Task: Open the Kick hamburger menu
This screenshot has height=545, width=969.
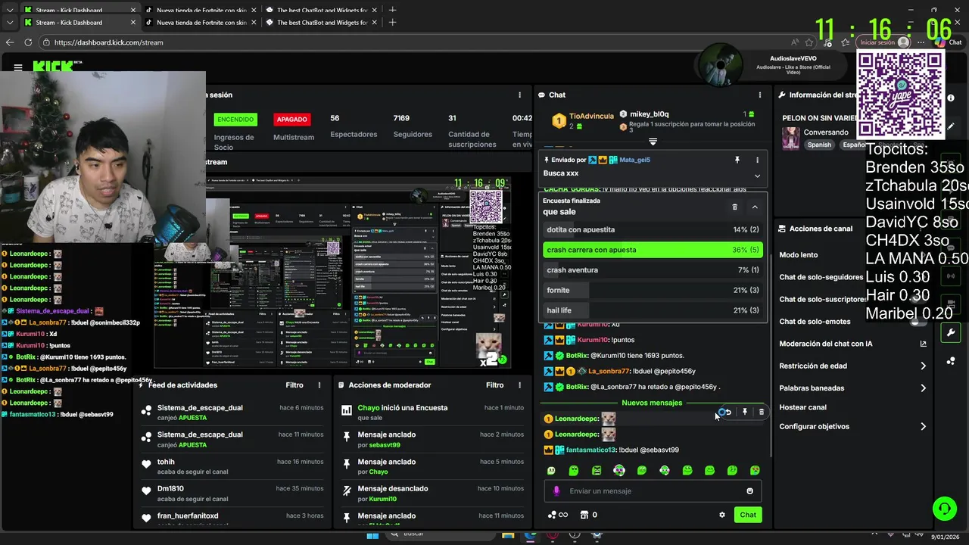Action: click(x=18, y=67)
